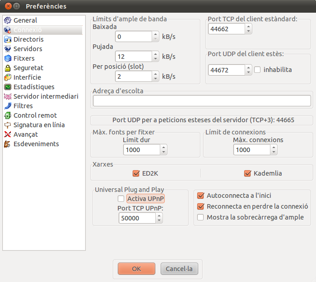This screenshot has width=316, height=282.
Task: Click the Adreça d'escolta text field
Action: click(202, 101)
